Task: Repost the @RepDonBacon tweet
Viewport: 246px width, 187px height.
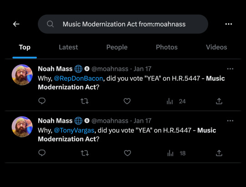Action: tap(85, 101)
